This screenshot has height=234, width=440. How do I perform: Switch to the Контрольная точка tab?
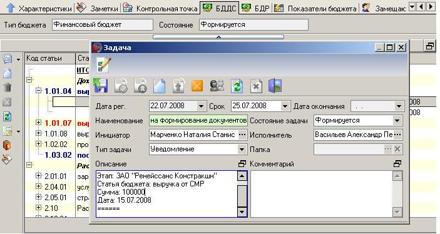coord(160,8)
